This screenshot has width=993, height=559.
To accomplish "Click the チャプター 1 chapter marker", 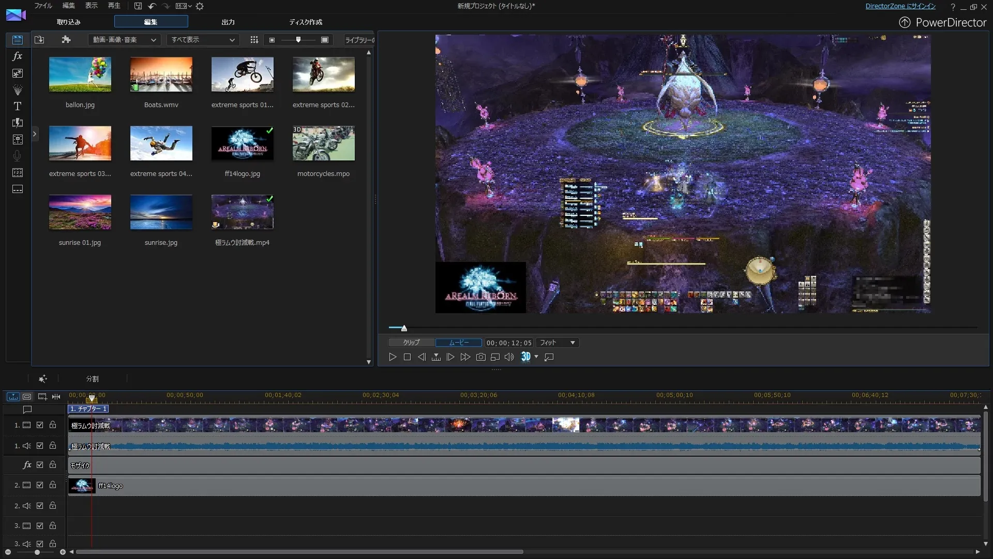I will (x=88, y=409).
